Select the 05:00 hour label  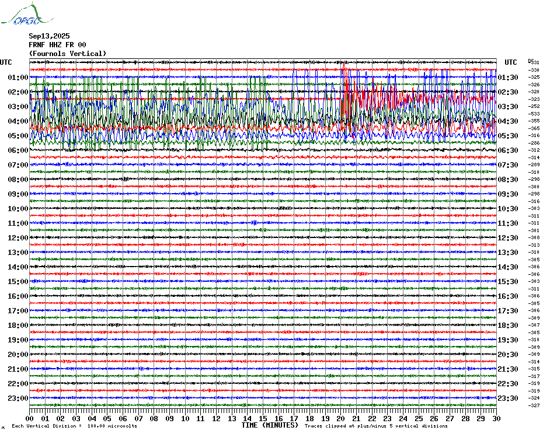18,135
